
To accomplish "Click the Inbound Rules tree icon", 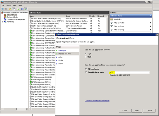I will 5,15.
